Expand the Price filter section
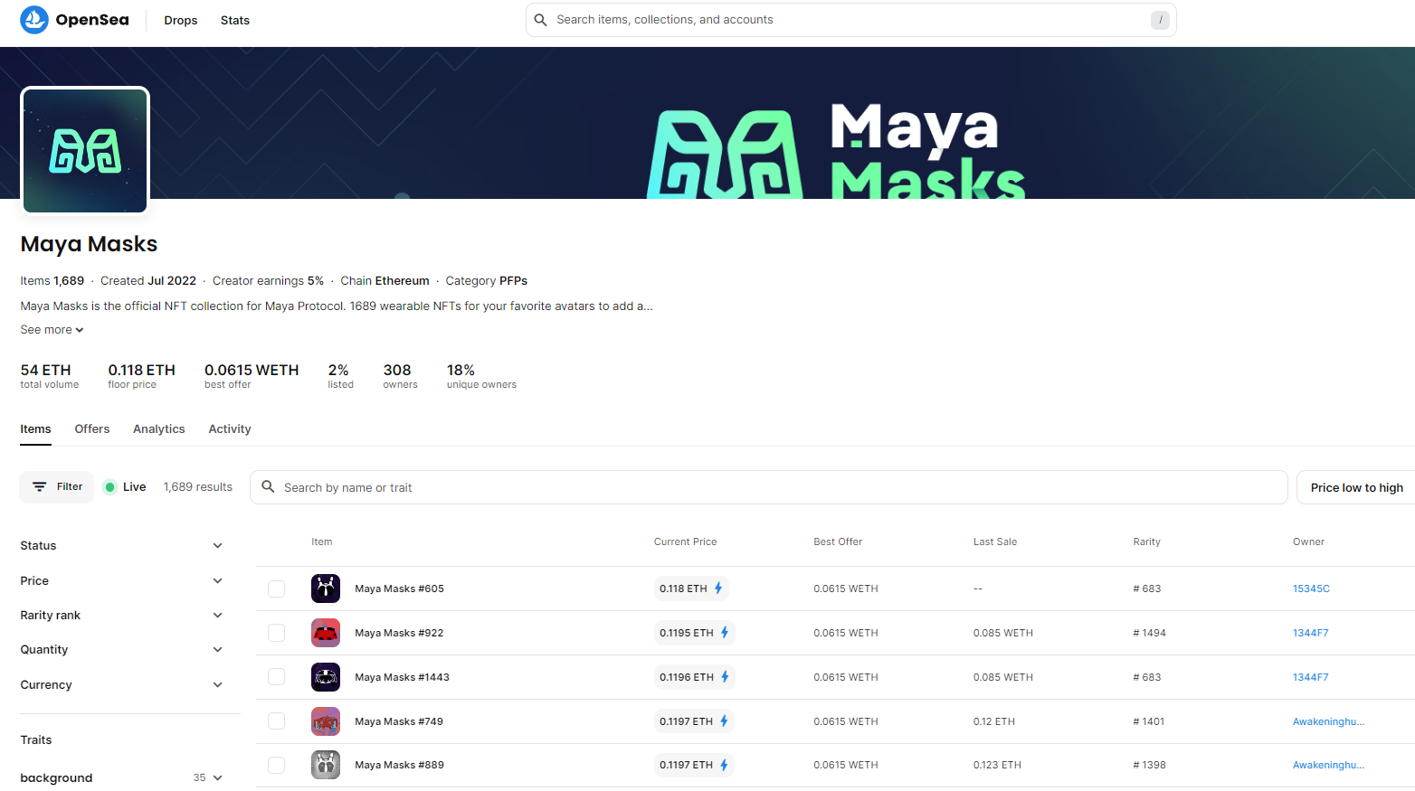Image resolution: width=1415 pixels, height=791 pixels. coord(122,581)
